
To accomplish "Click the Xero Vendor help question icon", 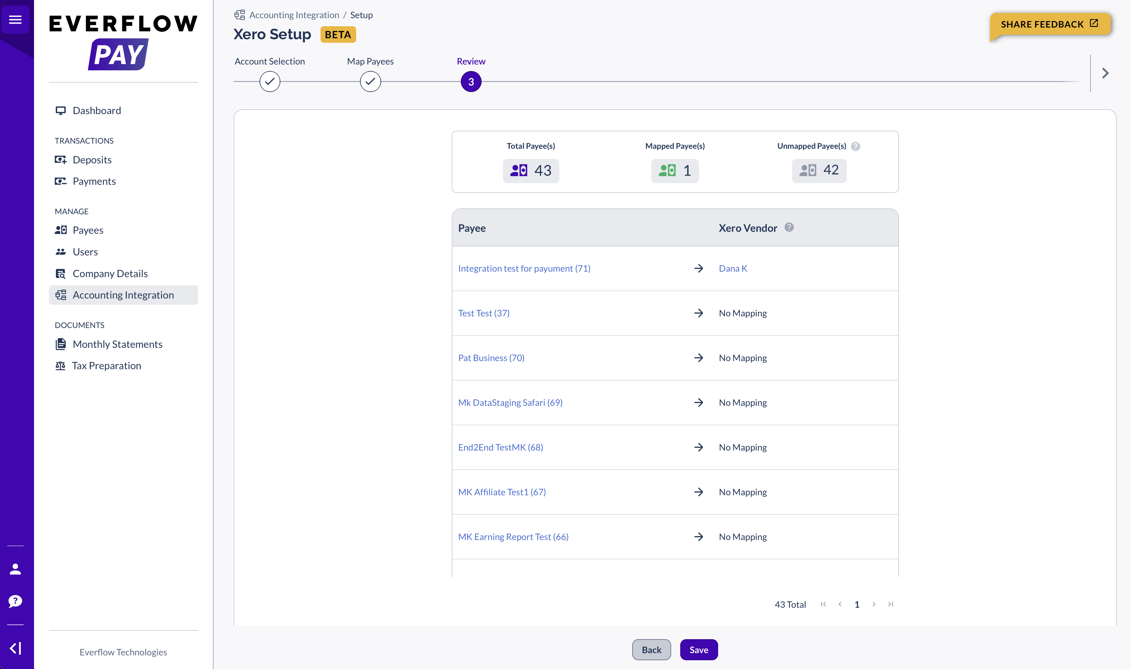I will point(789,227).
